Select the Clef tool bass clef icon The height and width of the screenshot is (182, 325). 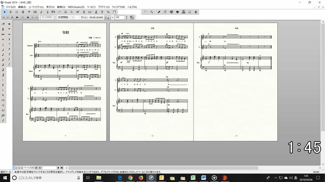pos(29,12)
